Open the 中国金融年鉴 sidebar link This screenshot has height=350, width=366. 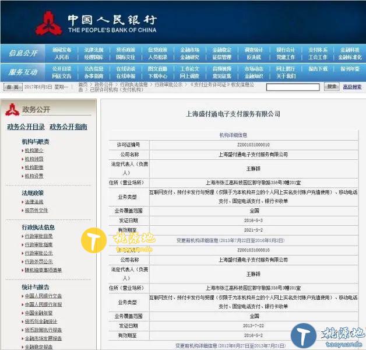(x=38, y=313)
